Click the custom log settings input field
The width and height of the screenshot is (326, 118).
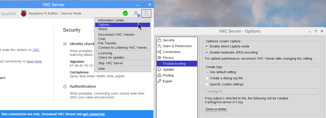coord(262,91)
